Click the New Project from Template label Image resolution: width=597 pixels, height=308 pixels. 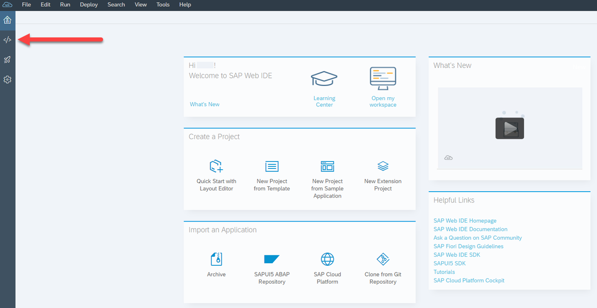pos(272,185)
